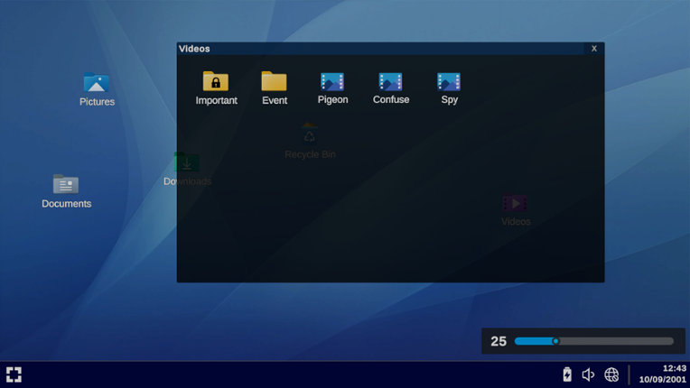690x388 pixels.
Task: Click the filled blue part of volume slider
Action: click(x=533, y=341)
